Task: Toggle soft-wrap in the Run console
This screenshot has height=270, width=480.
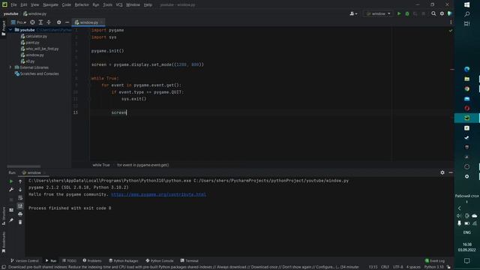Action: (x=20, y=198)
